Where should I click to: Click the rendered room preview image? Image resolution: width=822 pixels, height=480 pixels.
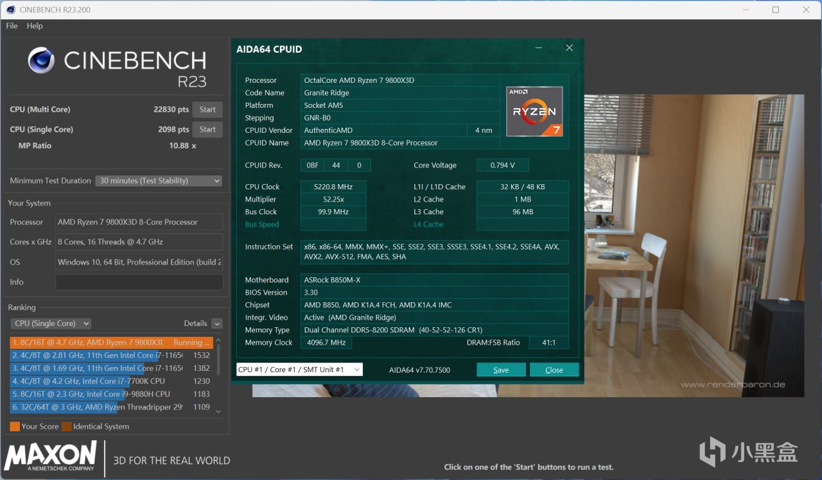coord(694,246)
